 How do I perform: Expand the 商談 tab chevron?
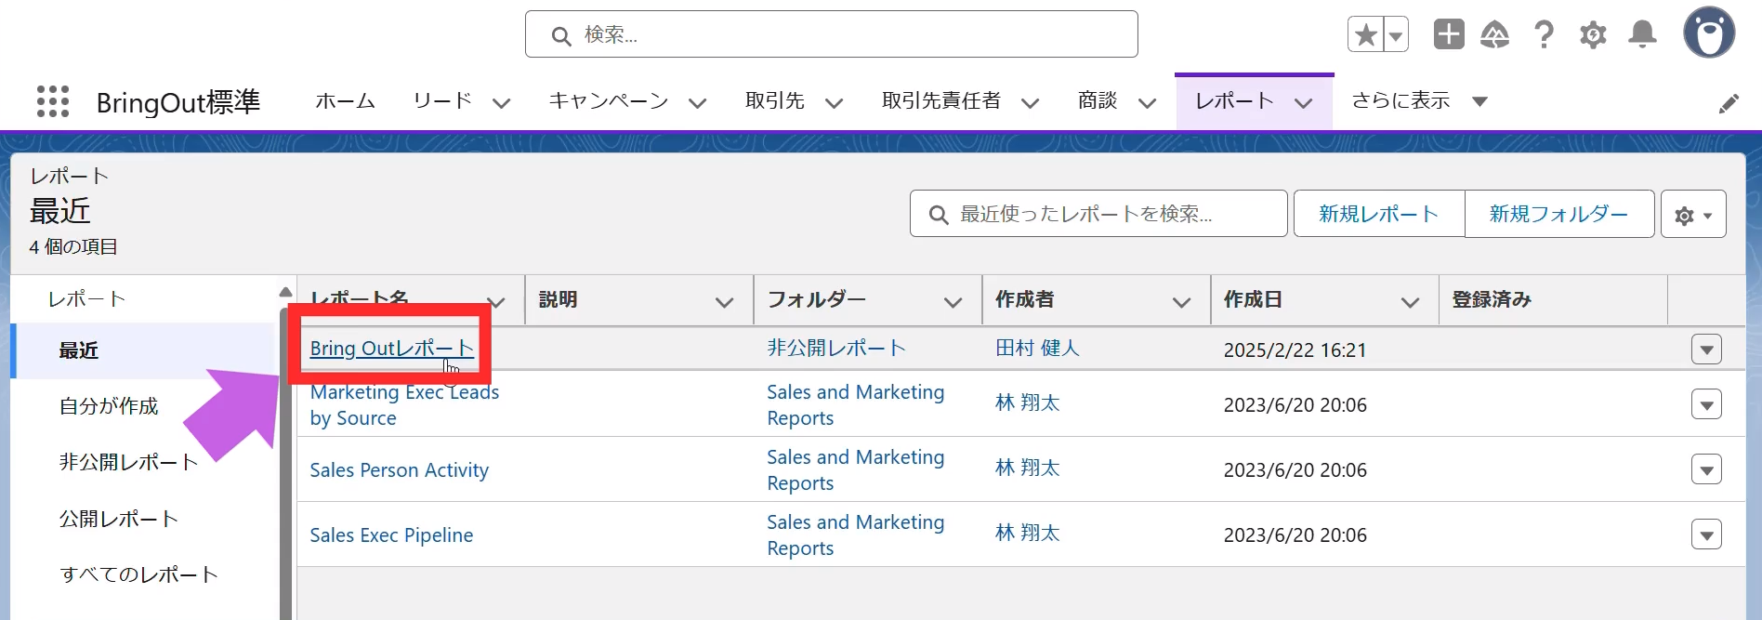pos(1148,103)
